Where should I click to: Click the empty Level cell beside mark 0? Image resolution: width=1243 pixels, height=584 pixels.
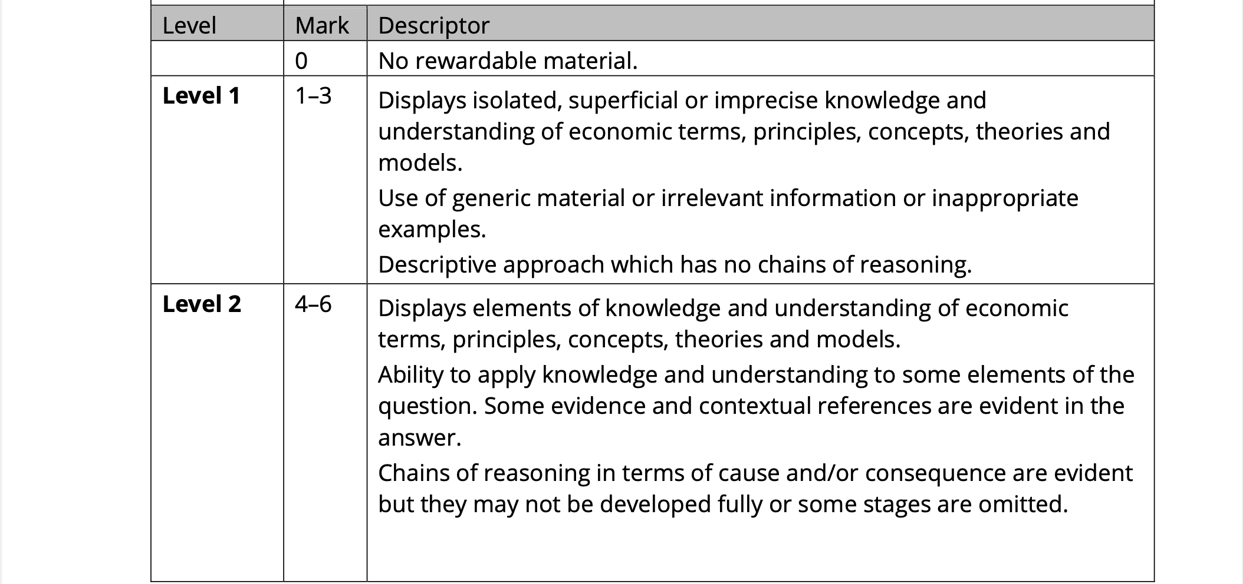tap(217, 58)
